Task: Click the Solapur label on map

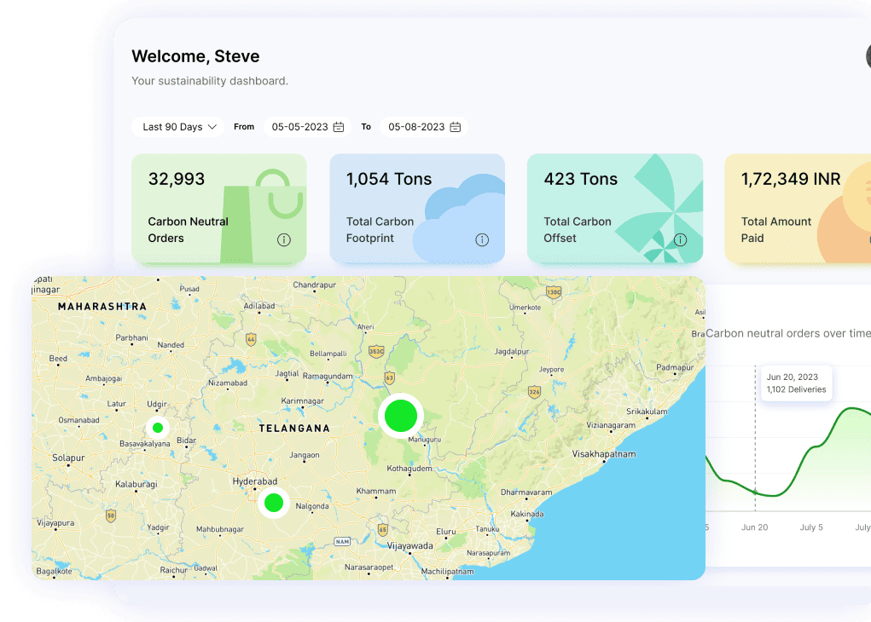Action: point(68,458)
